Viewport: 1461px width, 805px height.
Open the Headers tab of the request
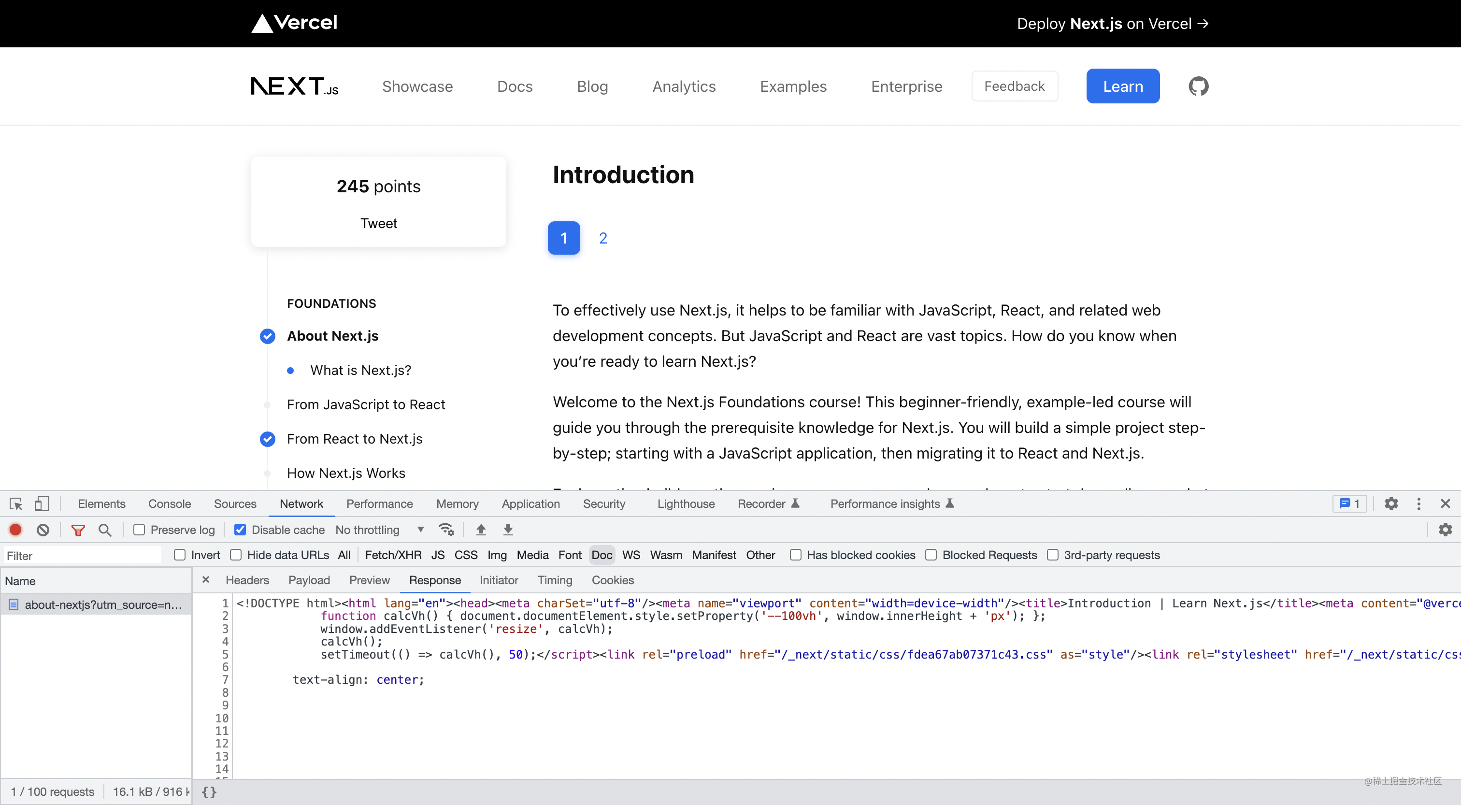click(247, 580)
